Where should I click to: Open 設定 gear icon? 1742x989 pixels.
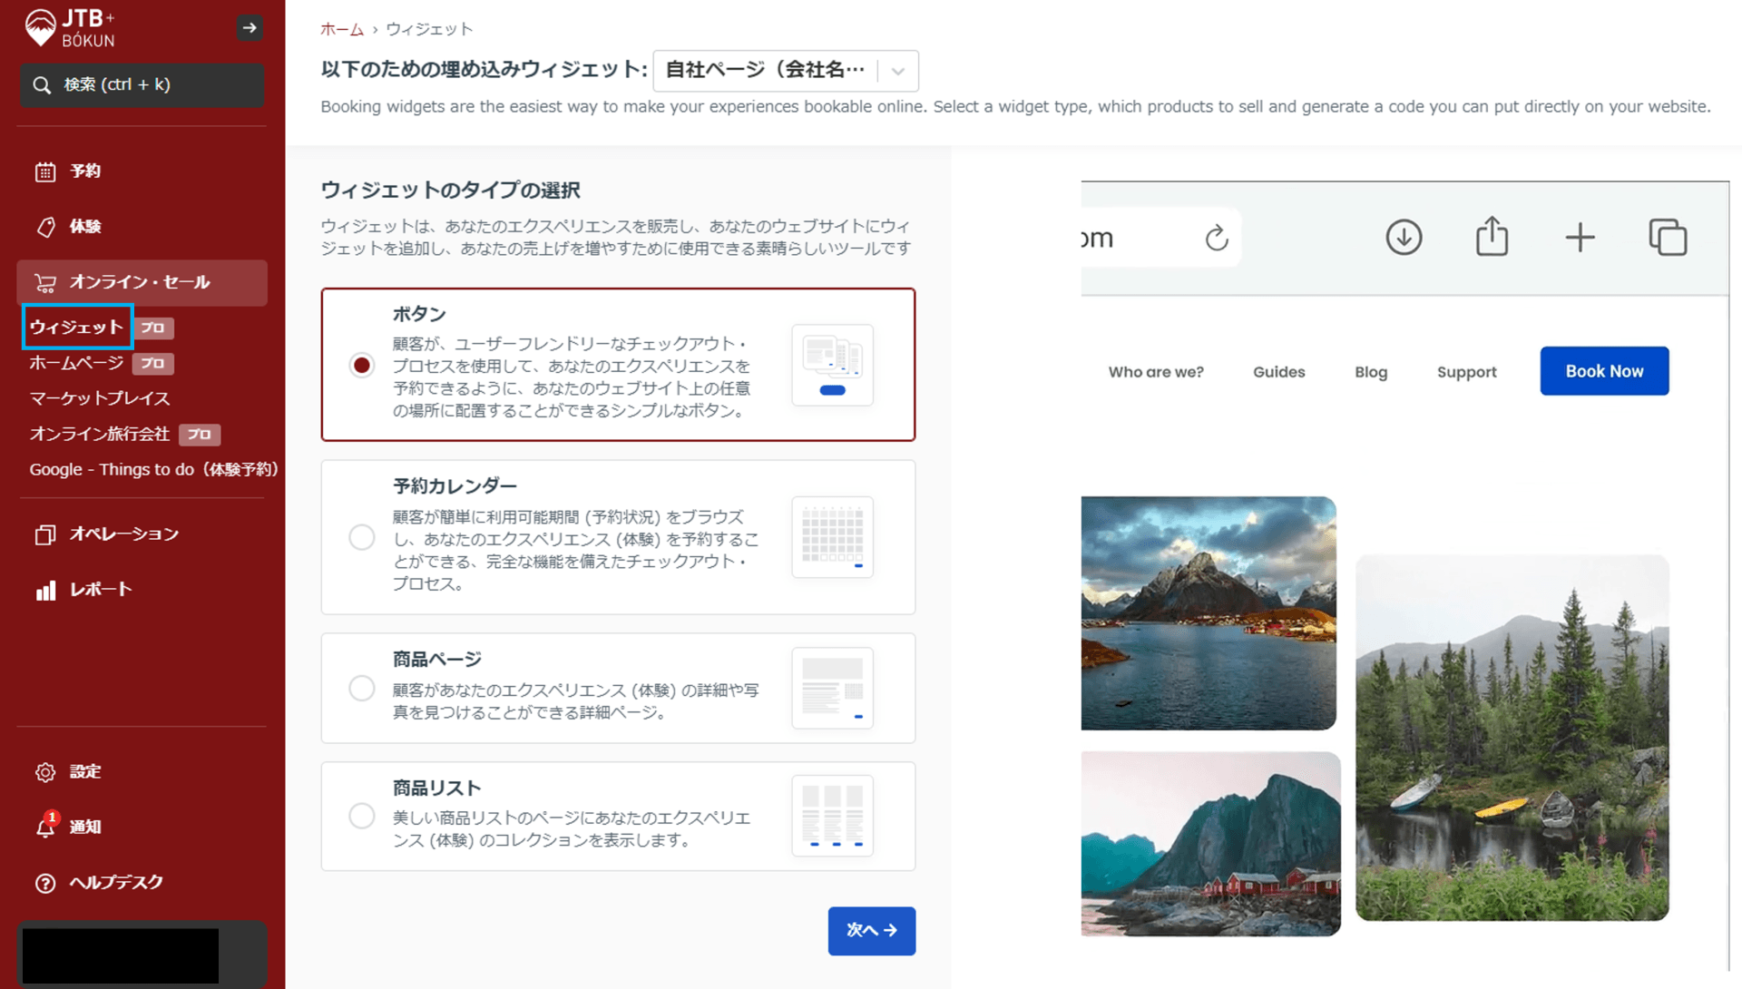45,772
